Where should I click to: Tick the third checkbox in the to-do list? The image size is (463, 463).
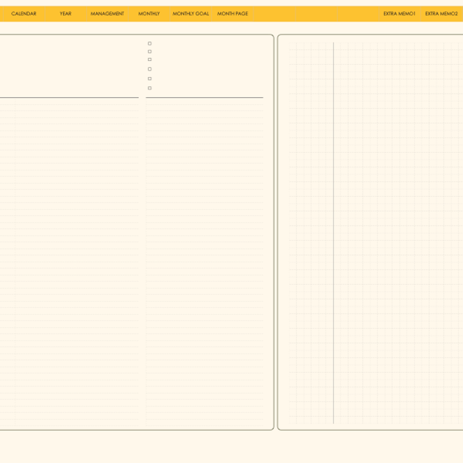tap(149, 60)
